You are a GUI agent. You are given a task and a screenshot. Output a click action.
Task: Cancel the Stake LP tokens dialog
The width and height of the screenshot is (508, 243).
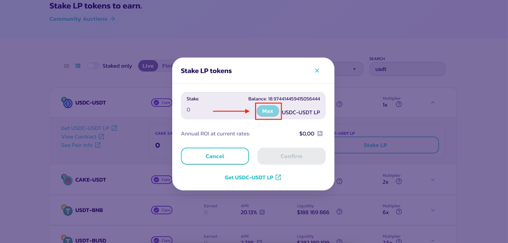[215, 156]
